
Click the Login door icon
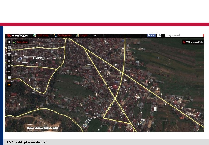pos(78,35)
